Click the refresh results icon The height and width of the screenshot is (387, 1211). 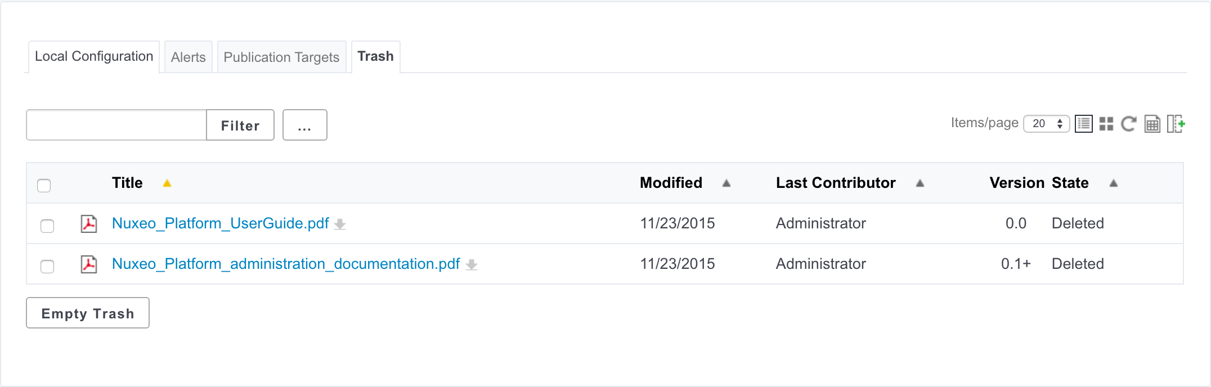(x=1129, y=124)
